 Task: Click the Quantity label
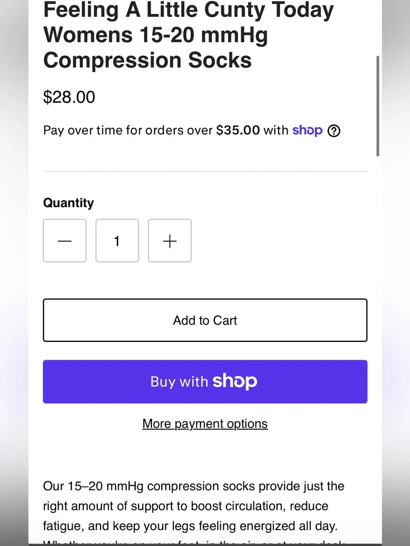(x=68, y=203)
